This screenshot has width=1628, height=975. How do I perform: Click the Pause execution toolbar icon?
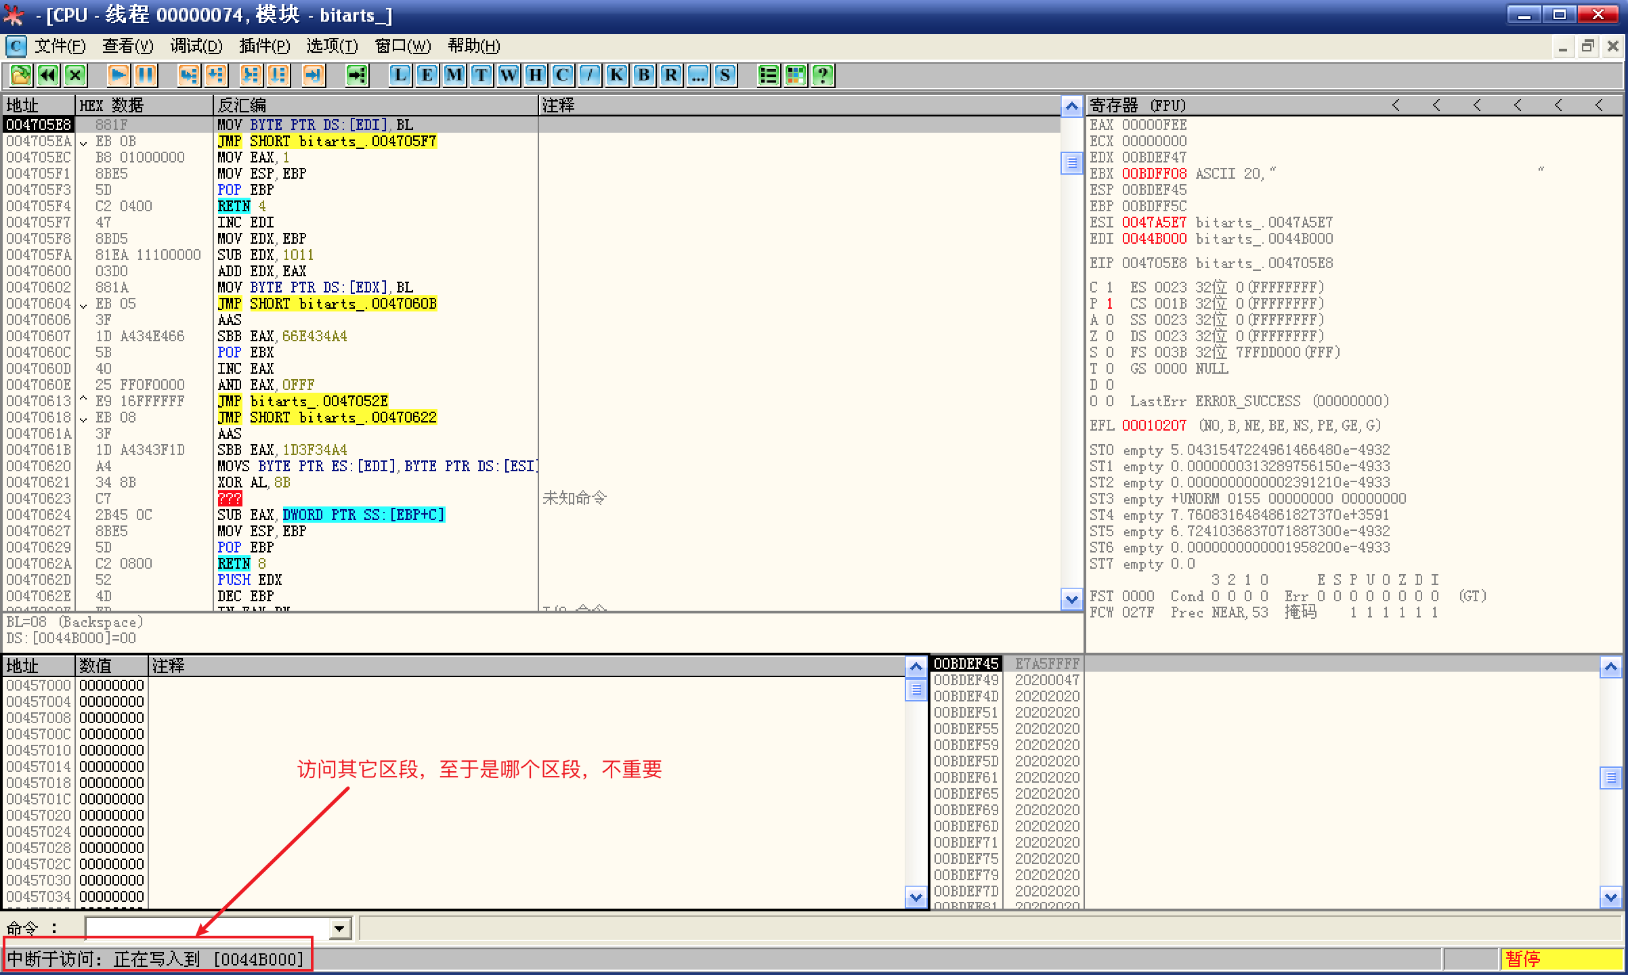(x=146, y=75)
